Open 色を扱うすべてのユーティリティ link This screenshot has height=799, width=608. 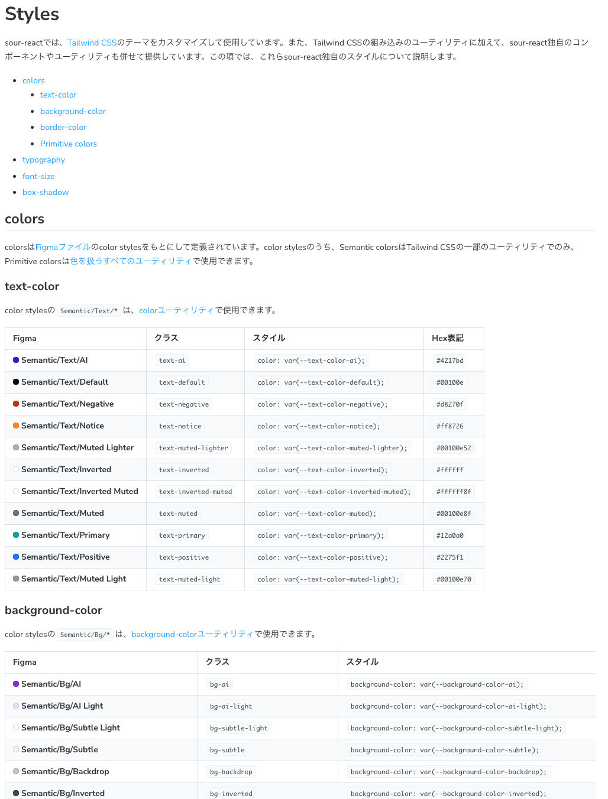pos(131,261)
